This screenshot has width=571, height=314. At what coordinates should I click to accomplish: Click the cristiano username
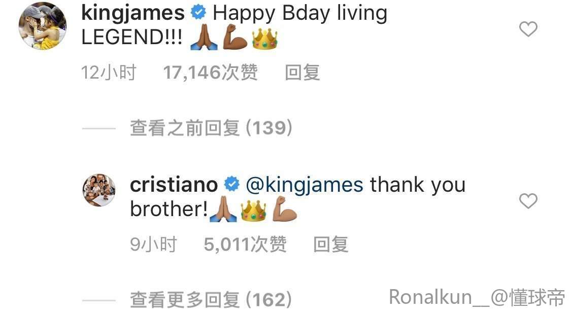[174, 185]
